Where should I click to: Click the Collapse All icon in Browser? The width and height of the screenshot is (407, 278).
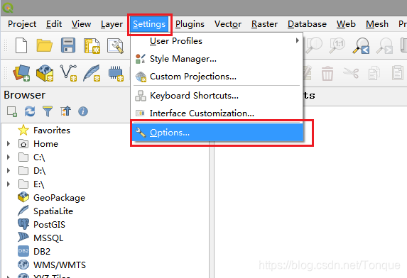(65, 111)
